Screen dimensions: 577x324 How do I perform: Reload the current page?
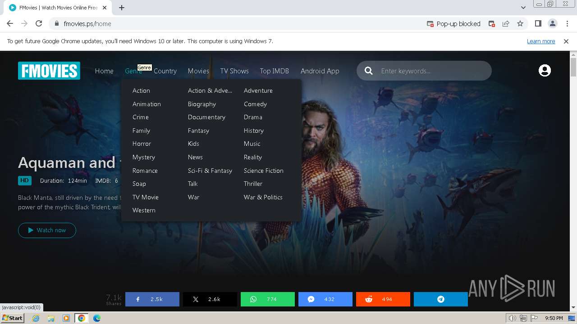tap(39, 24)
